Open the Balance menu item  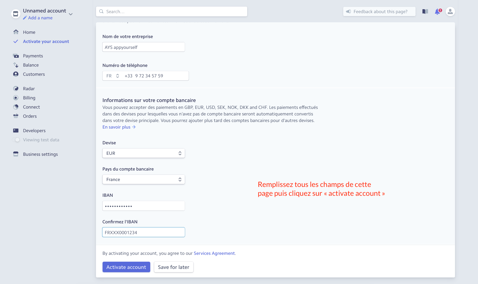point(31,65)
